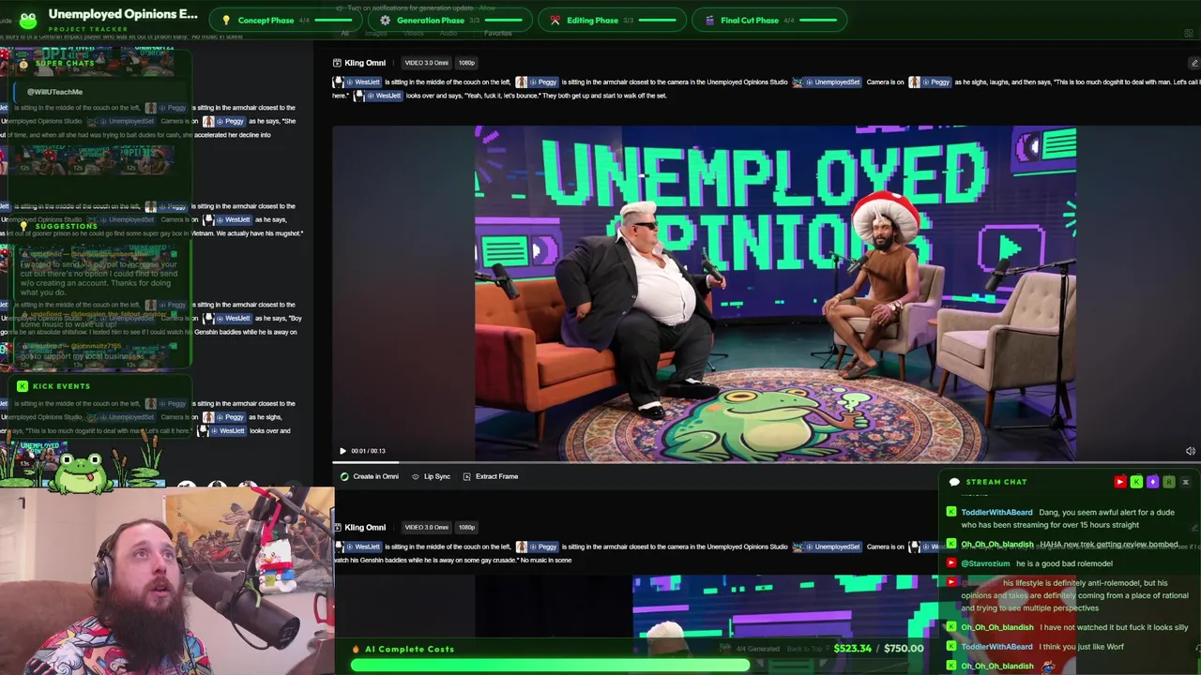This screenshot has width=1201, height=675.
Task: Click the Kick Events panel header
Action: (x=61, y=386)
